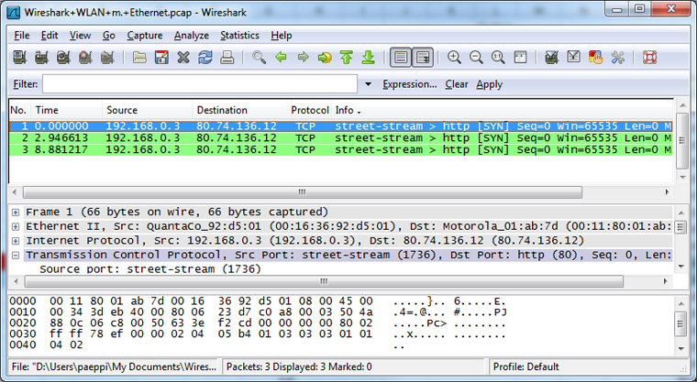Open the View menu
This screenshot has width=697, height=382.
pos(80,36)
